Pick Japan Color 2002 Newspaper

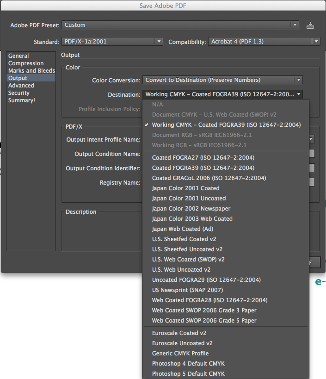(226, 208)
